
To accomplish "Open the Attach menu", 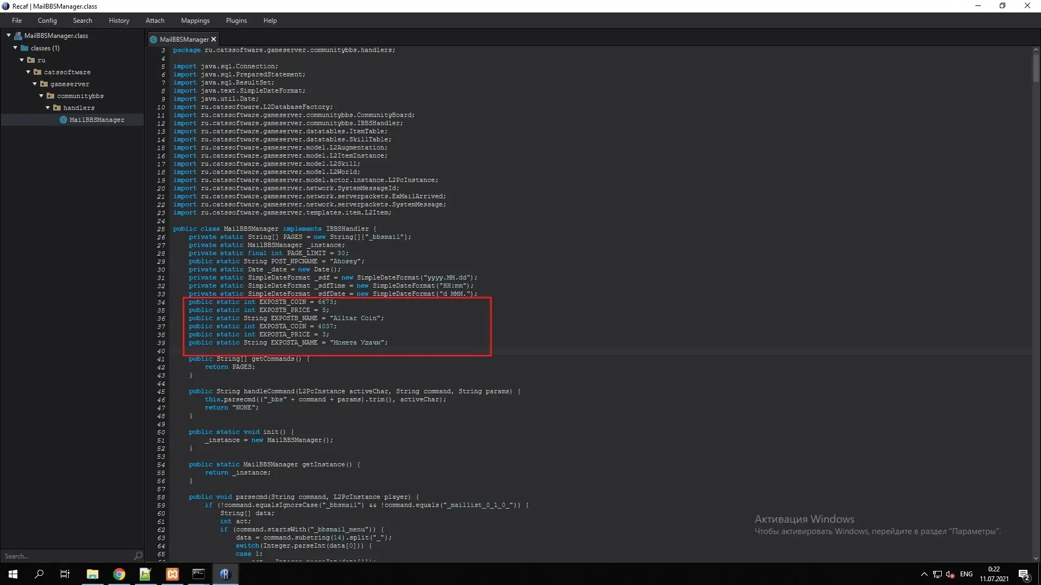I will [x=155, y=21].
